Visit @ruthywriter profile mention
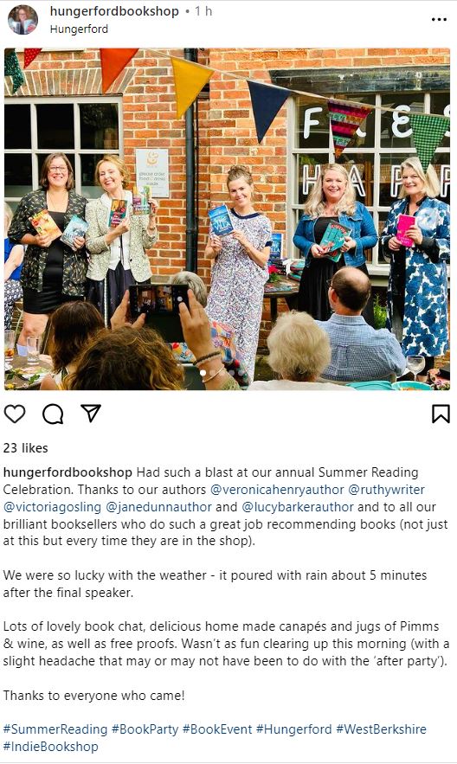The image size is (457, 764). point(386,489)
